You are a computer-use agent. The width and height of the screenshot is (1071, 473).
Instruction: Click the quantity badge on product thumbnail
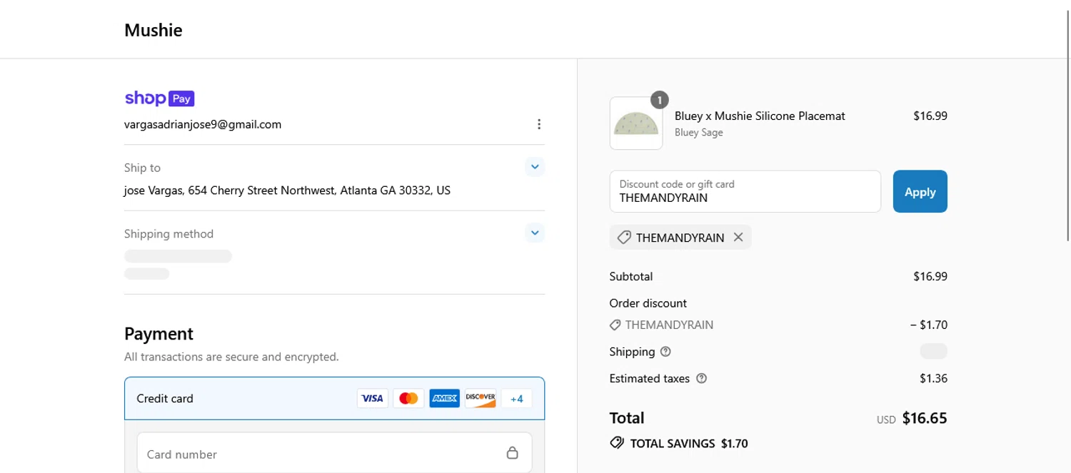659,100
